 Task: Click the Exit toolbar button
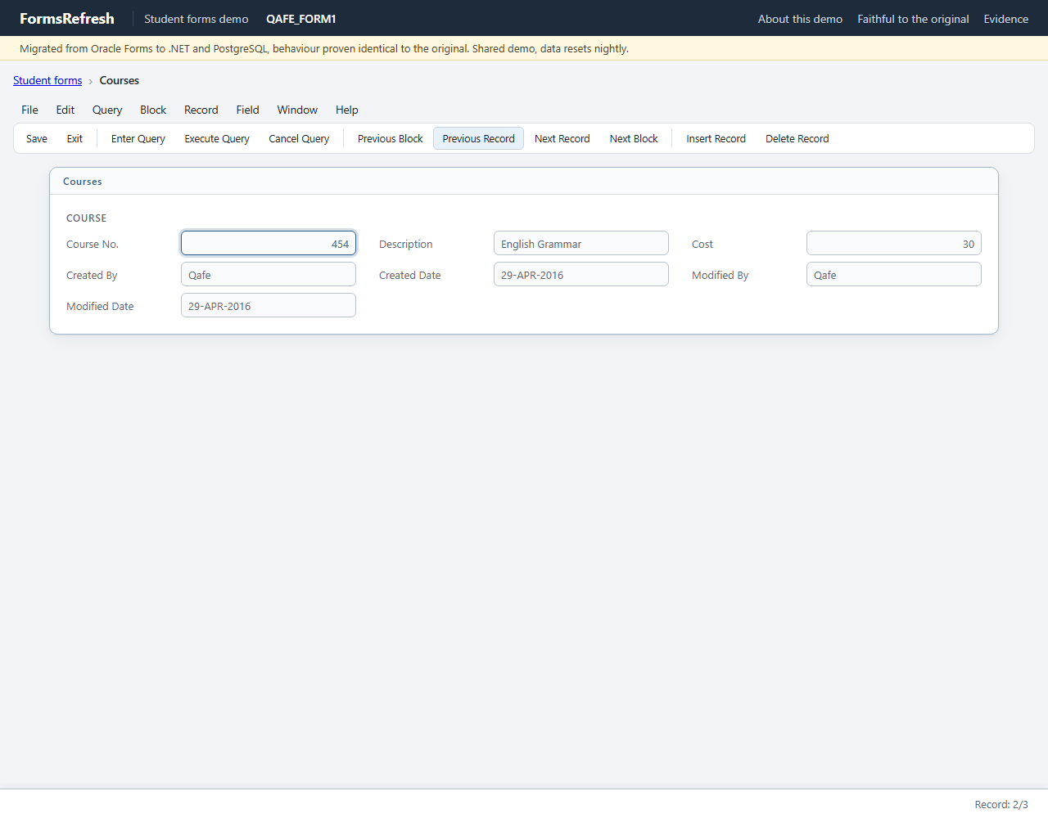75,138
